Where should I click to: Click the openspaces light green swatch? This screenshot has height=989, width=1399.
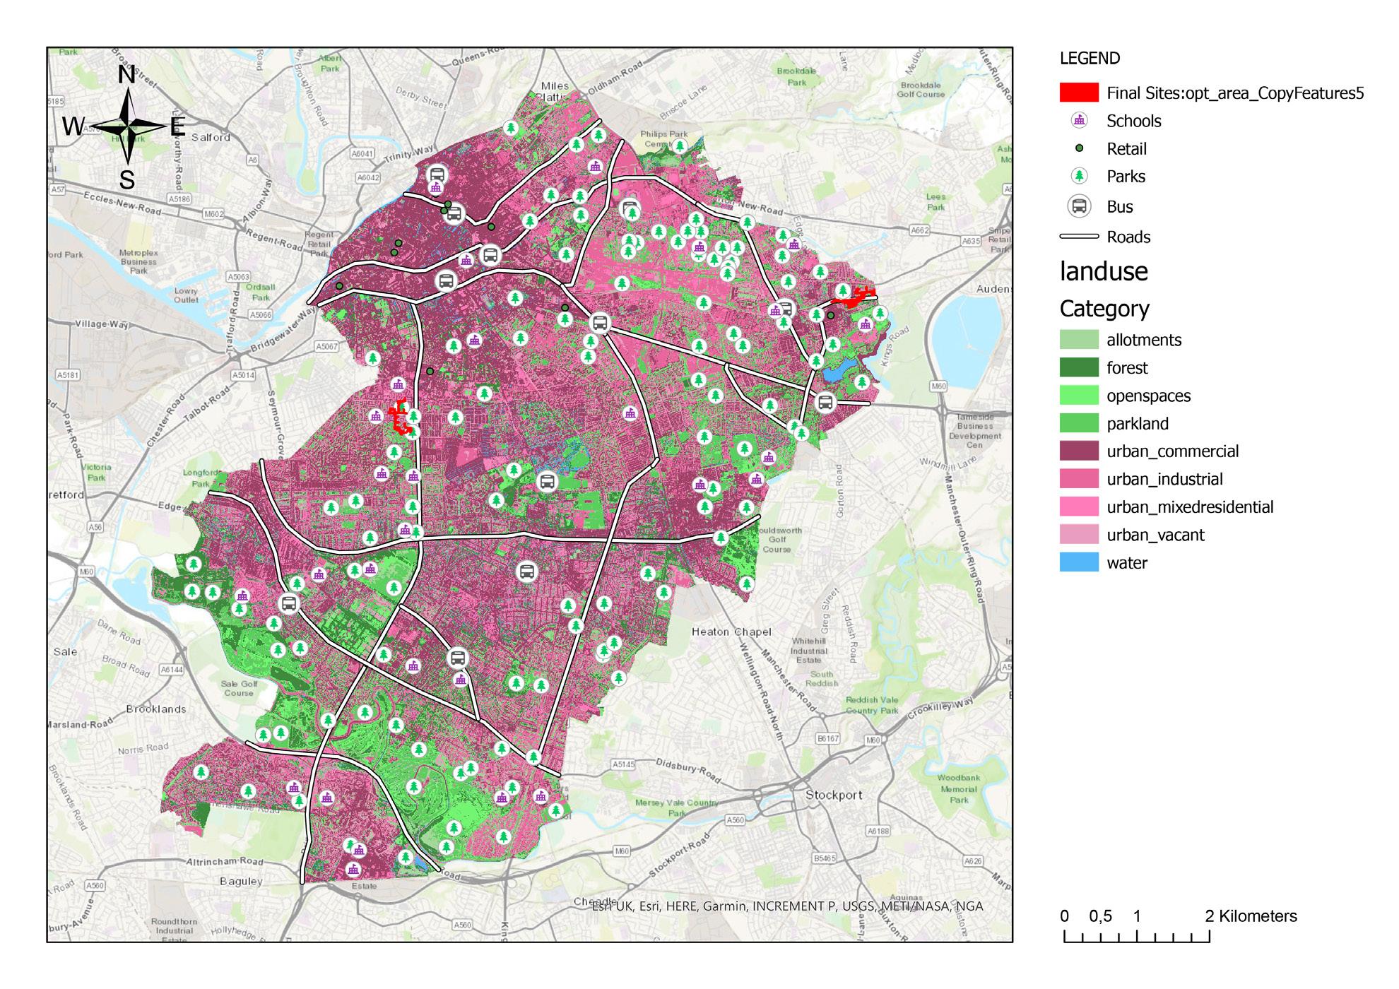1079,396
